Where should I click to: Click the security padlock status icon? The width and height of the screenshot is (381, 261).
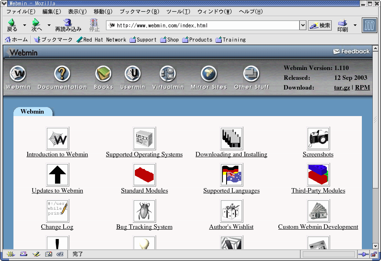374,254
